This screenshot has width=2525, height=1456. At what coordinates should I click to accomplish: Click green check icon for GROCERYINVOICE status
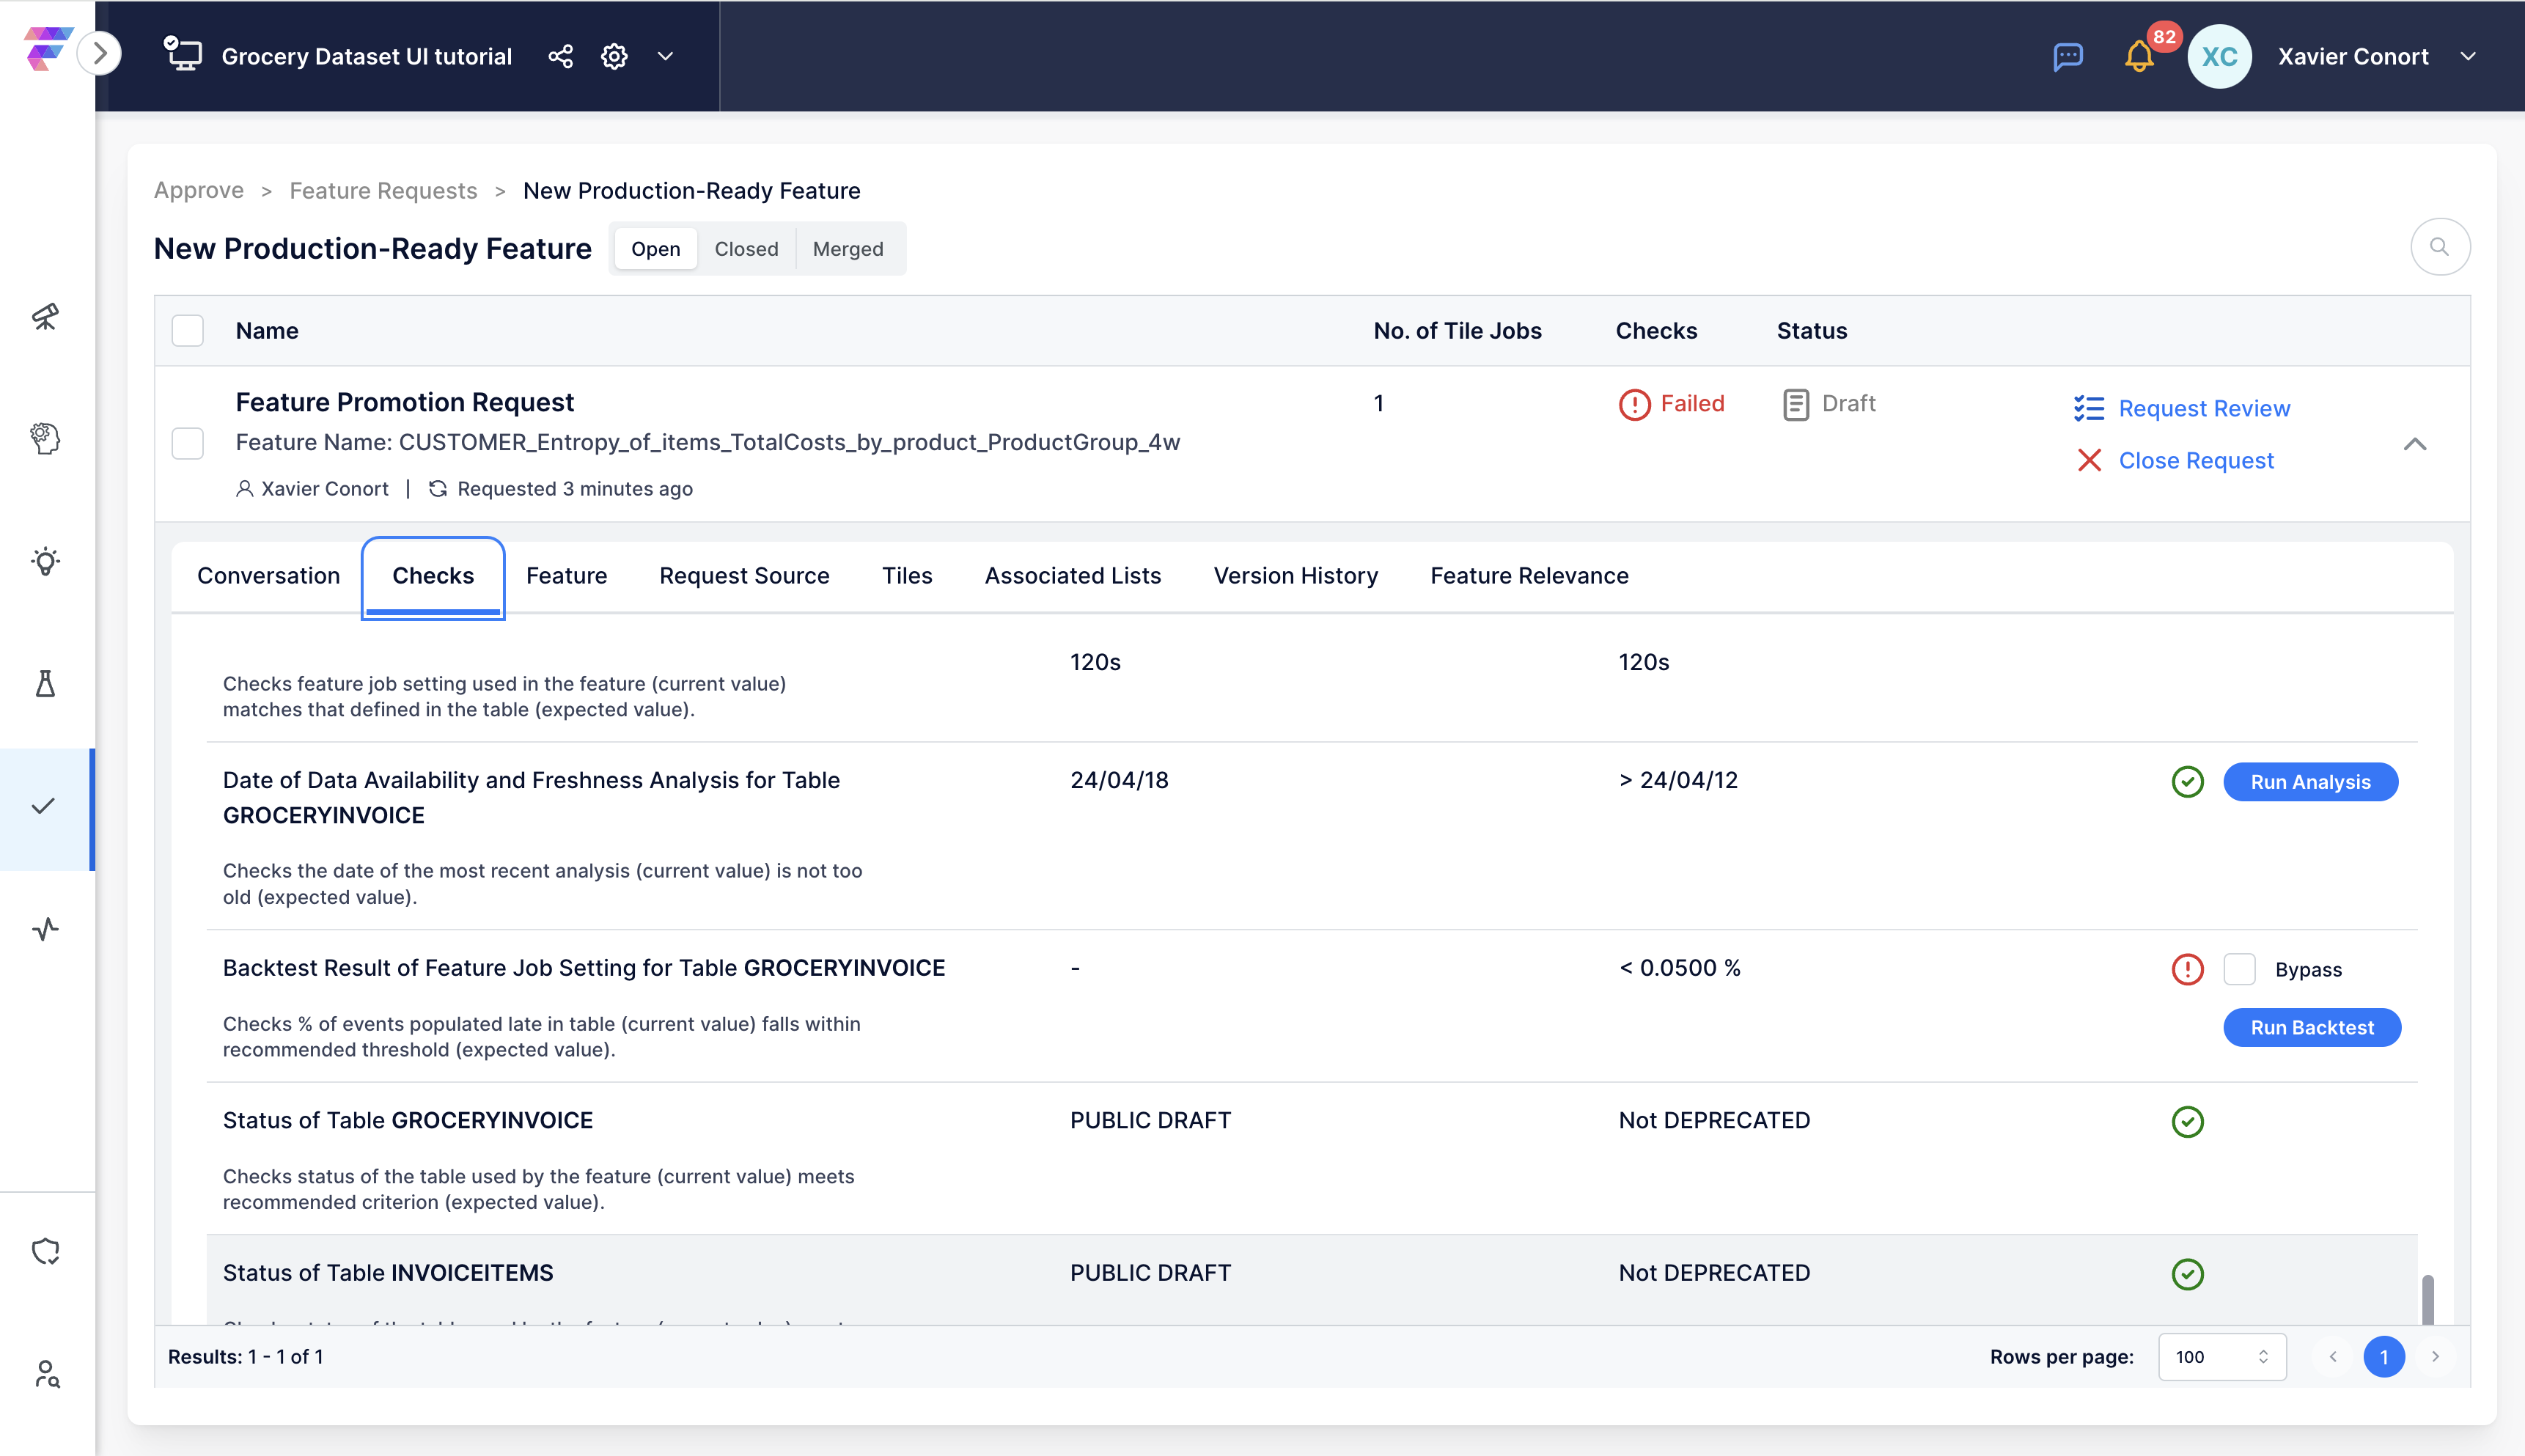pyautogui.click(x=2187, y=1122)
